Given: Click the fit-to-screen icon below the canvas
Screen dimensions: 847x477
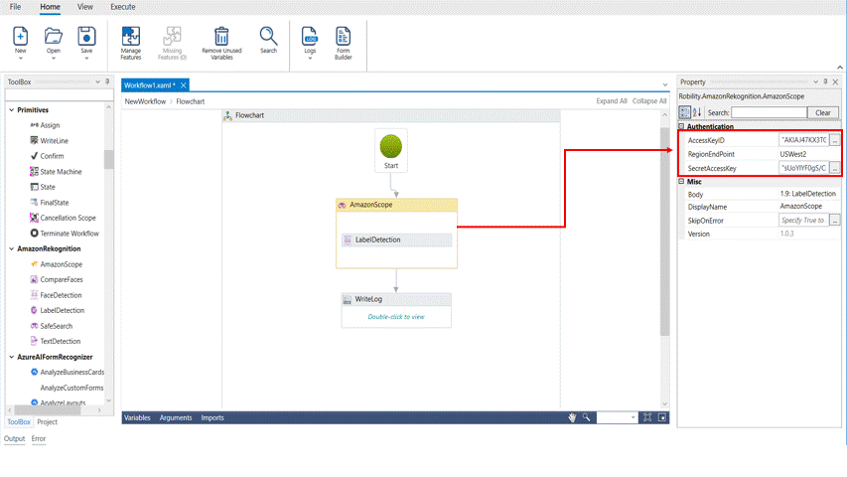Looking at the screenshot, I should [x=647, y=418].
